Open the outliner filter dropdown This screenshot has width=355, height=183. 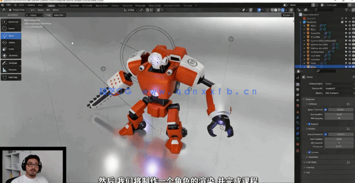click(x=347, y=10)
